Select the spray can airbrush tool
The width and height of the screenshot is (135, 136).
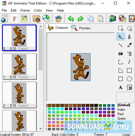[129, 54]
